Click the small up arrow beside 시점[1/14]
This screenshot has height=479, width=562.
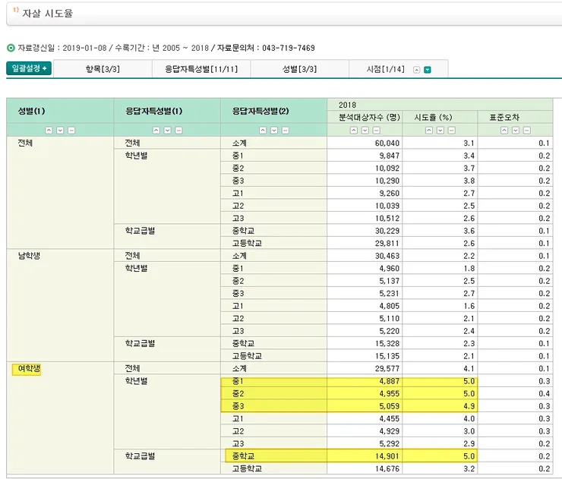pyautogui.click(x=416, y=70)
